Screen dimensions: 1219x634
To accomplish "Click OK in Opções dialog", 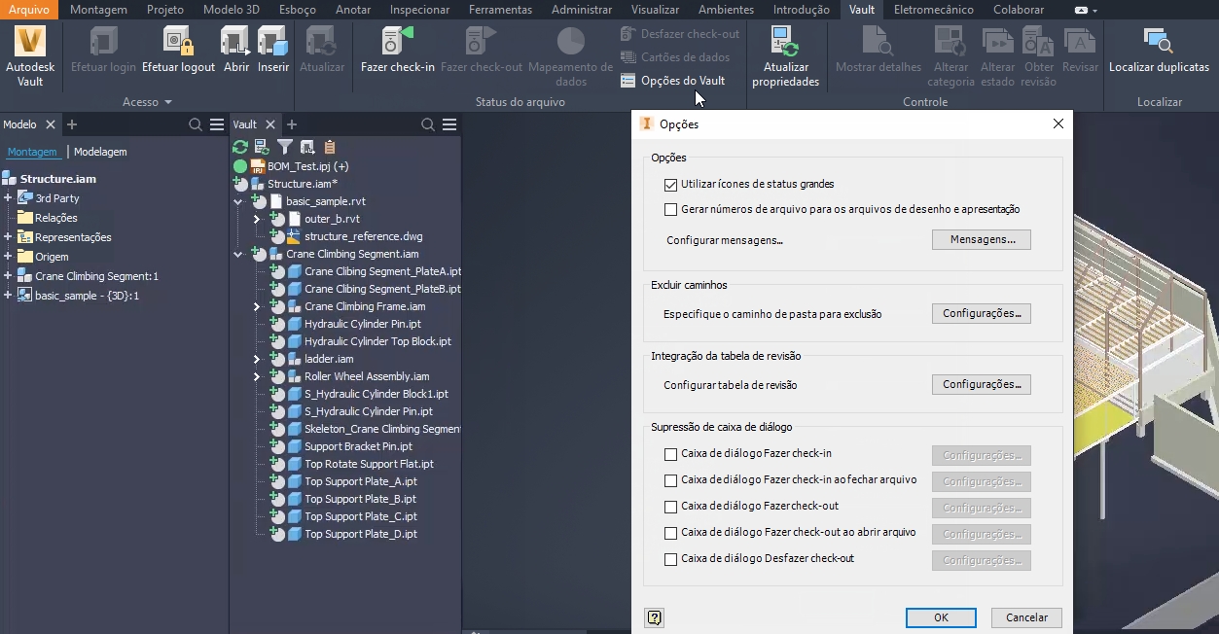I will [x=941, y=617].
